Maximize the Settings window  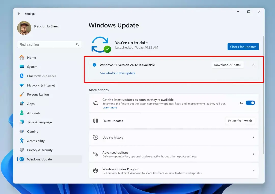(249, 11)
